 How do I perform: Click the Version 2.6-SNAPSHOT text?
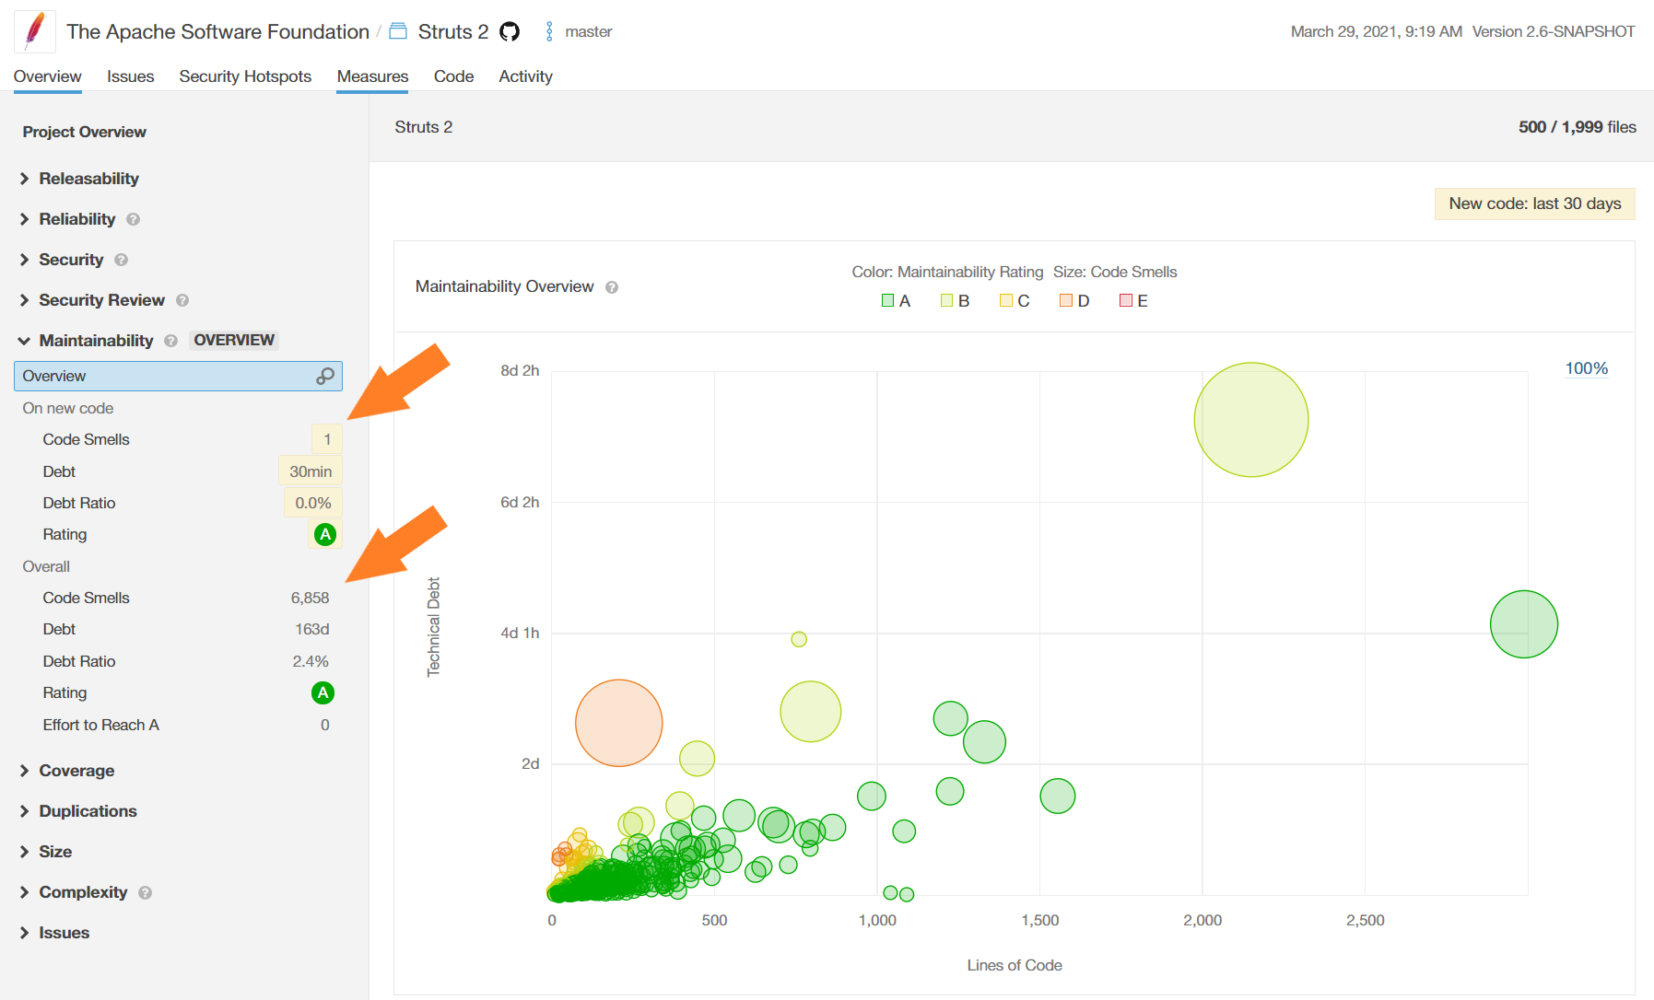point(1554,31)
